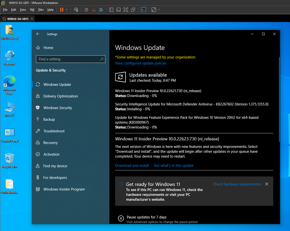Click the pause circle icon for updates
The image size is (290, 231).
coord(121,218)
